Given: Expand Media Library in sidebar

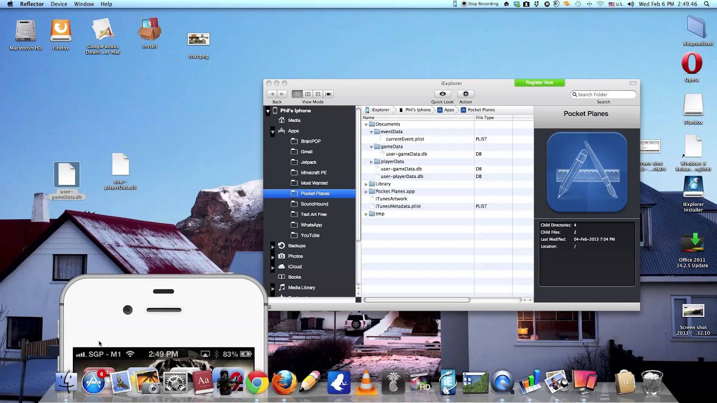Looking at the screenshot, I should pos(273,288).
